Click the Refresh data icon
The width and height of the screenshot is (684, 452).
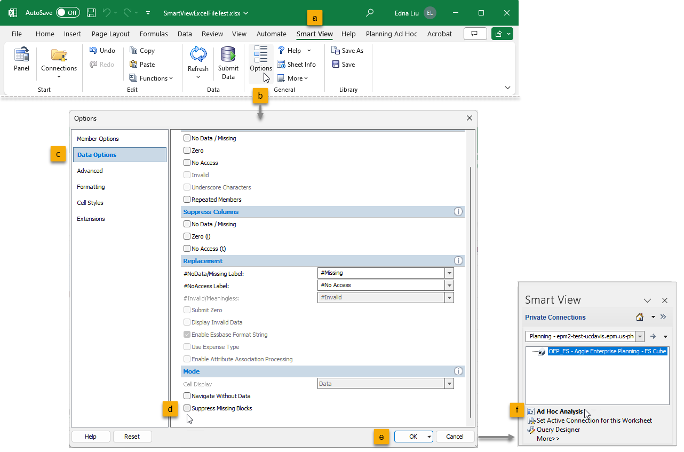[x=198, y=54]
